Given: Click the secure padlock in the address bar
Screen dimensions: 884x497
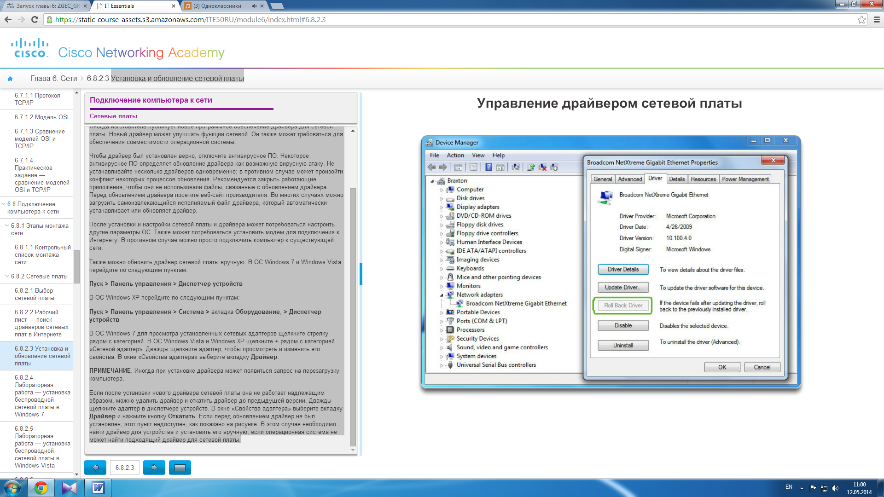Looking at the screenshot, I should tap(49, 20).
